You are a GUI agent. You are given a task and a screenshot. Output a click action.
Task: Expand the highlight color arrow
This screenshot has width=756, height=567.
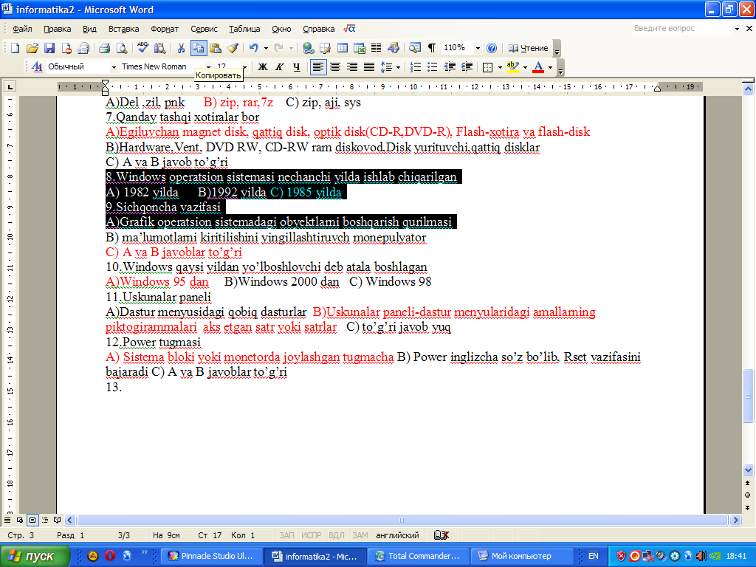pos(525,67)
